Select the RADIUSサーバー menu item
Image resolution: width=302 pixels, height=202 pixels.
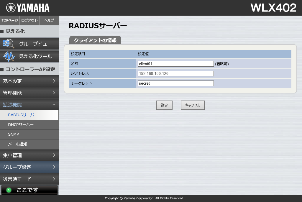click(x=23, y=115)
